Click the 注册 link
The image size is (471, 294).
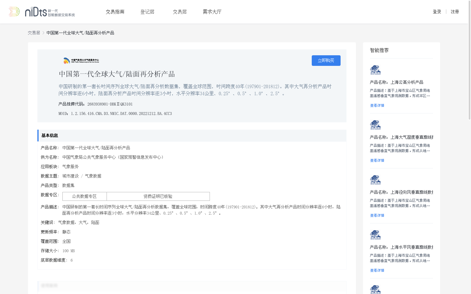(455, 12)
